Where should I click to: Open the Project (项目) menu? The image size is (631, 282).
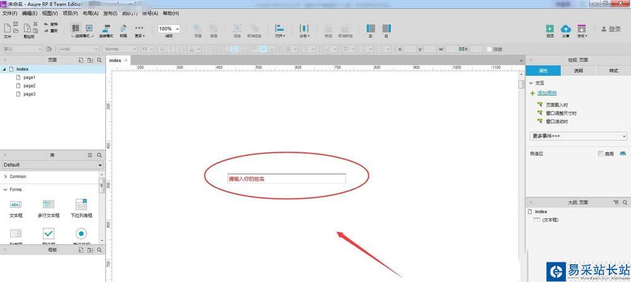point(70,13)
